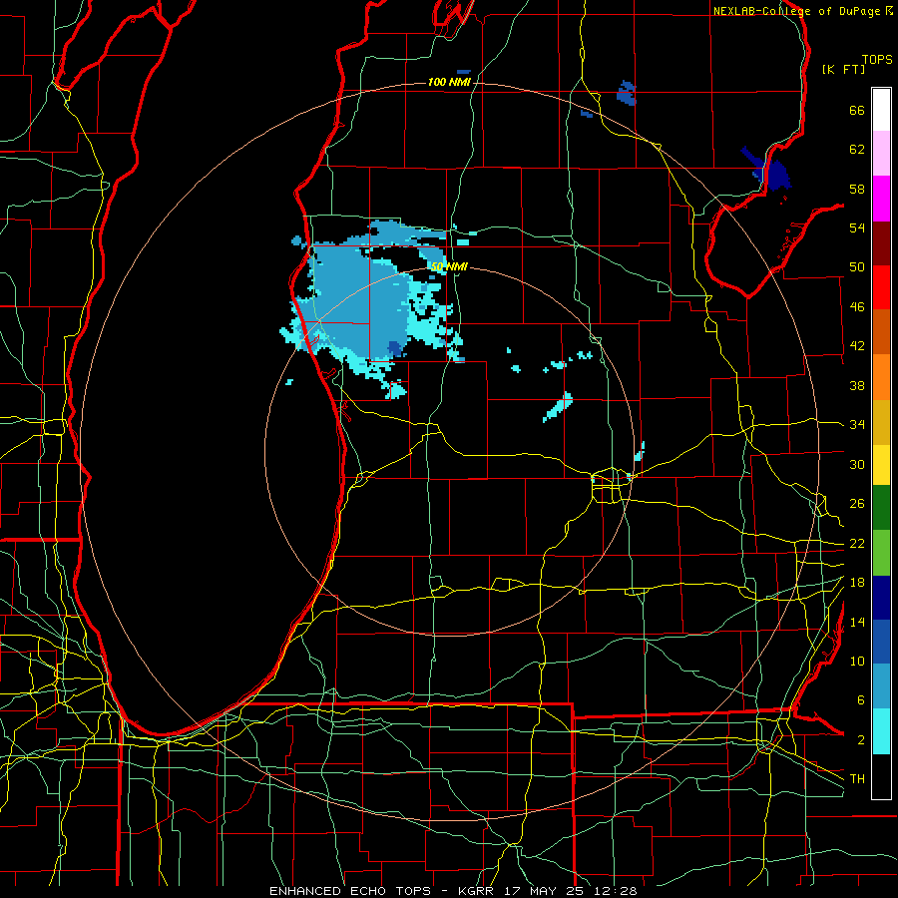898x898 pixels.
Task: Click the black TH threshold swatch in the legend
Action: pyautogui.click(x=881, y=776)
